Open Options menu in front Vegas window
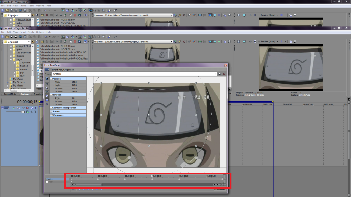 tap(40, 32)
